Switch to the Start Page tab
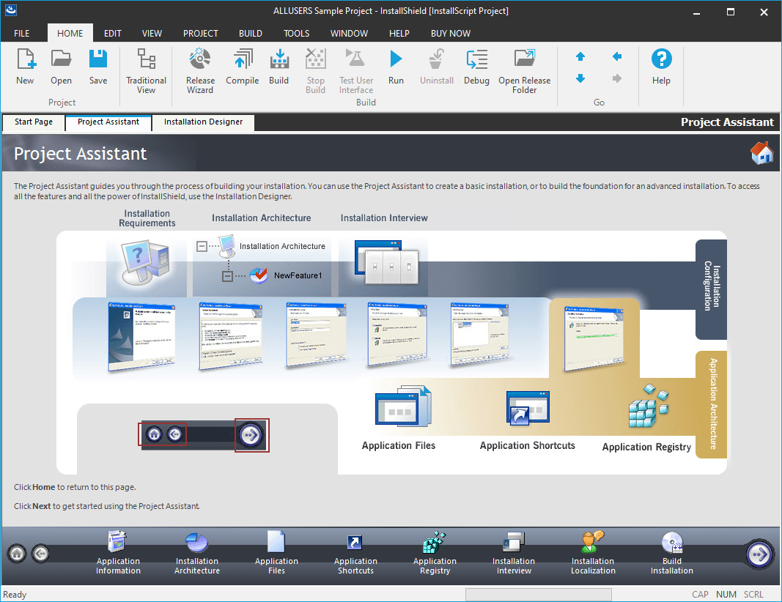782x602 pixels. (x=34, y=122)
